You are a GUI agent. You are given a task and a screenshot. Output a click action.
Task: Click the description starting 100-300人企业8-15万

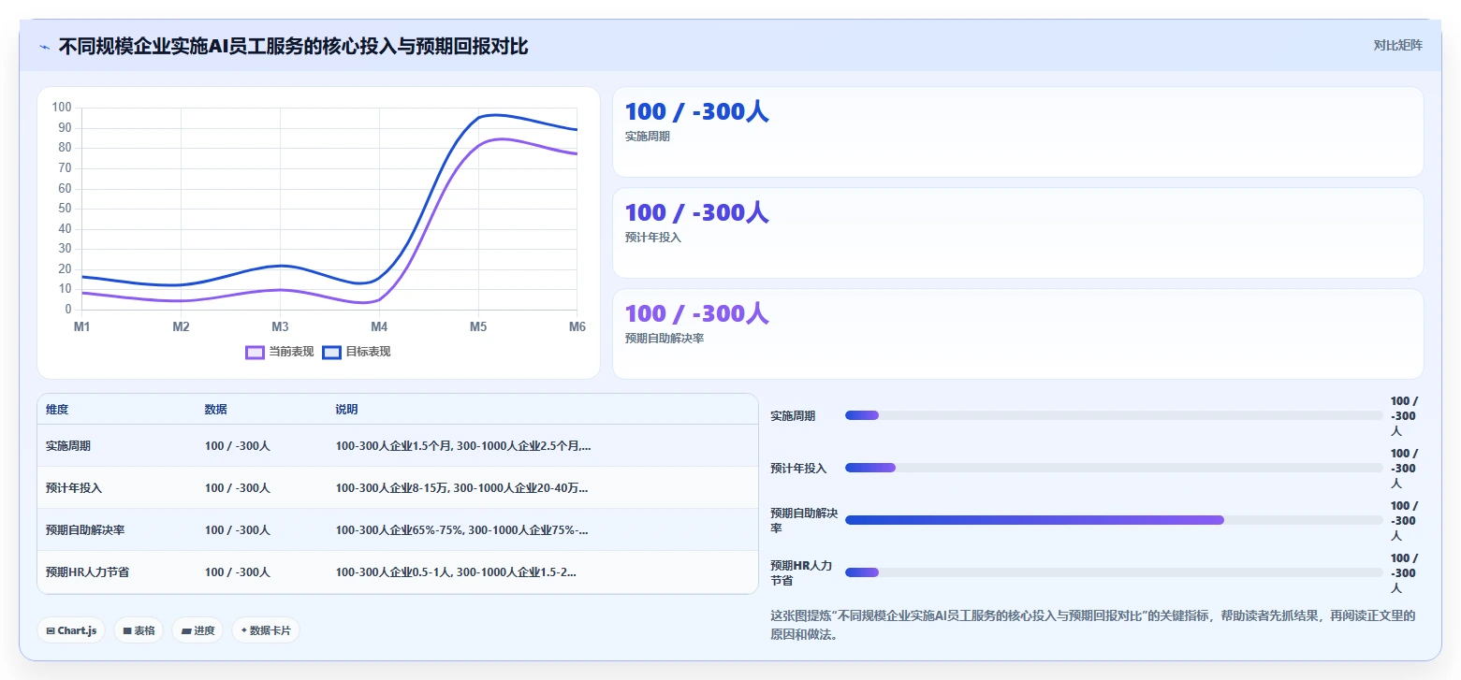coord(462,488)
